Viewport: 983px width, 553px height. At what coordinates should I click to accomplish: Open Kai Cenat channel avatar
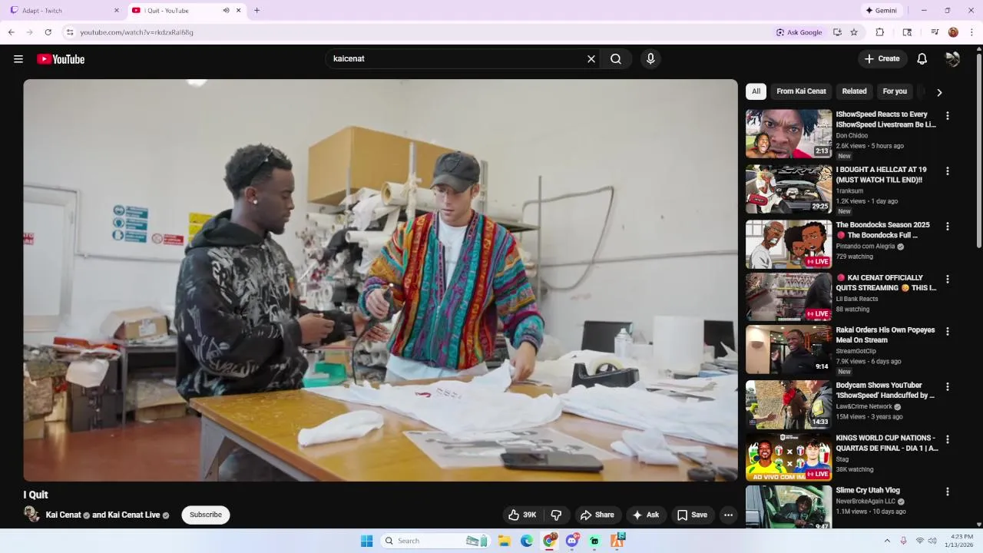point(31,515)
